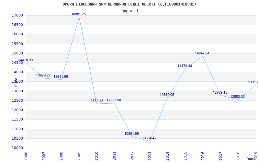Click the 11000 y-axis tick label
This screenshot has height=162, width=259.
tap(17, 129)
